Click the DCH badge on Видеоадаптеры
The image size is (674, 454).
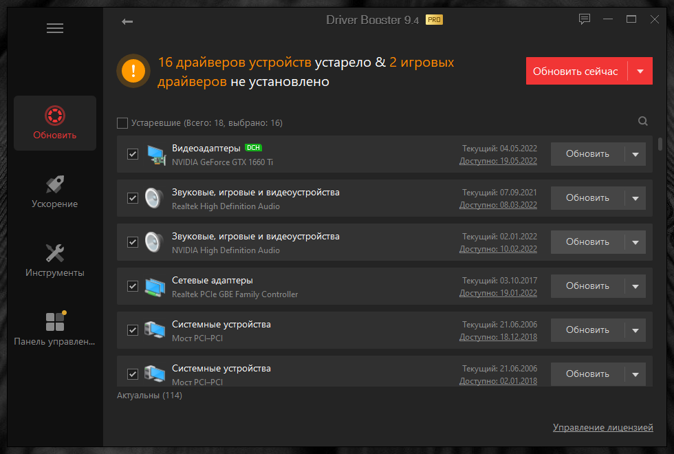[253, 147]
